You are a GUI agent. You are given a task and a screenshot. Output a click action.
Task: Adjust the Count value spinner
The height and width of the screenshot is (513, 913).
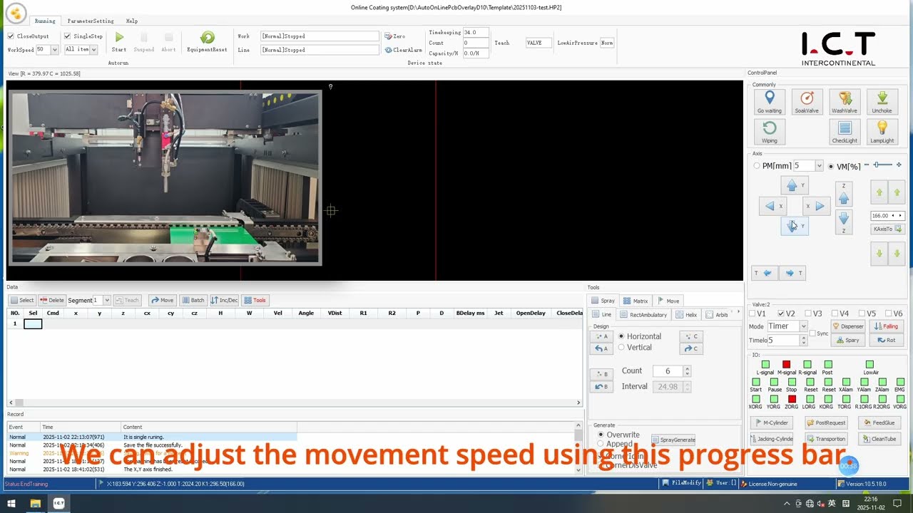pos(687,371)
